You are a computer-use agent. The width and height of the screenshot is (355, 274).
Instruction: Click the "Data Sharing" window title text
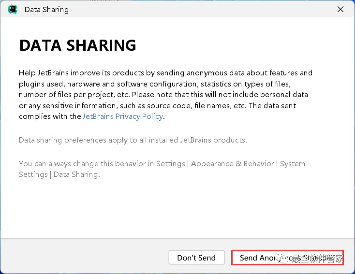[46, 9]
